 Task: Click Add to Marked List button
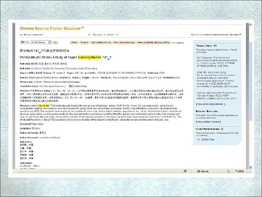pos(101,43)
